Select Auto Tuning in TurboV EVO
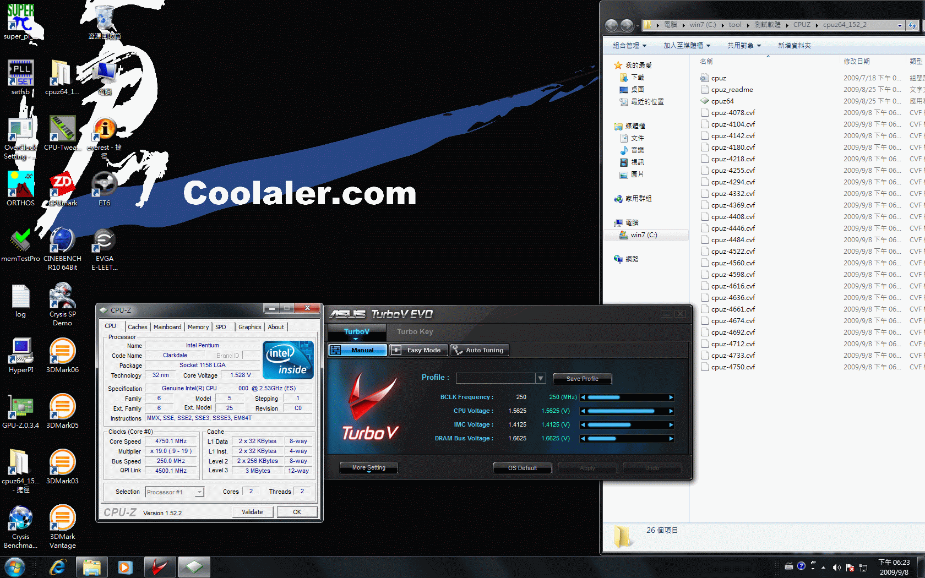The width and height of the screenshot is (925, 578). point(480,350)
